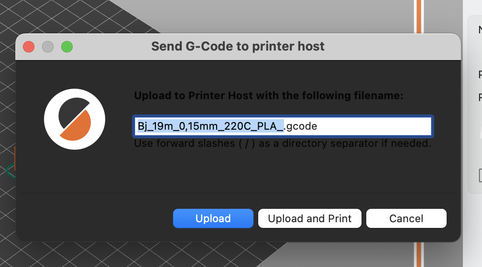Click the highlighted Bj_19m_0,15mm_220C_PLA_ filename text
This screenshot has width=482, height=267.
210,126
